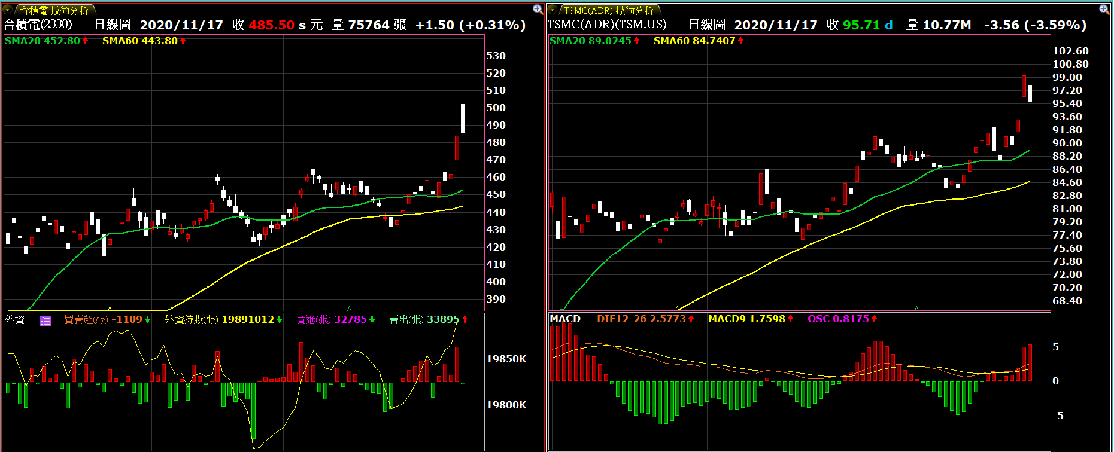Click the 390 price level on 台積電 axis
The height and width of the screenshot is (452, 1114).
496,300
